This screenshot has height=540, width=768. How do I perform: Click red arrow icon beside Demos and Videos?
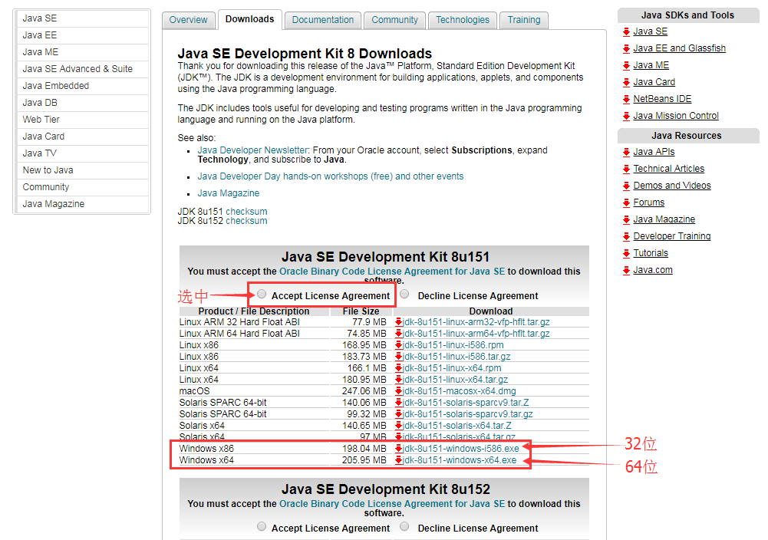626,186
